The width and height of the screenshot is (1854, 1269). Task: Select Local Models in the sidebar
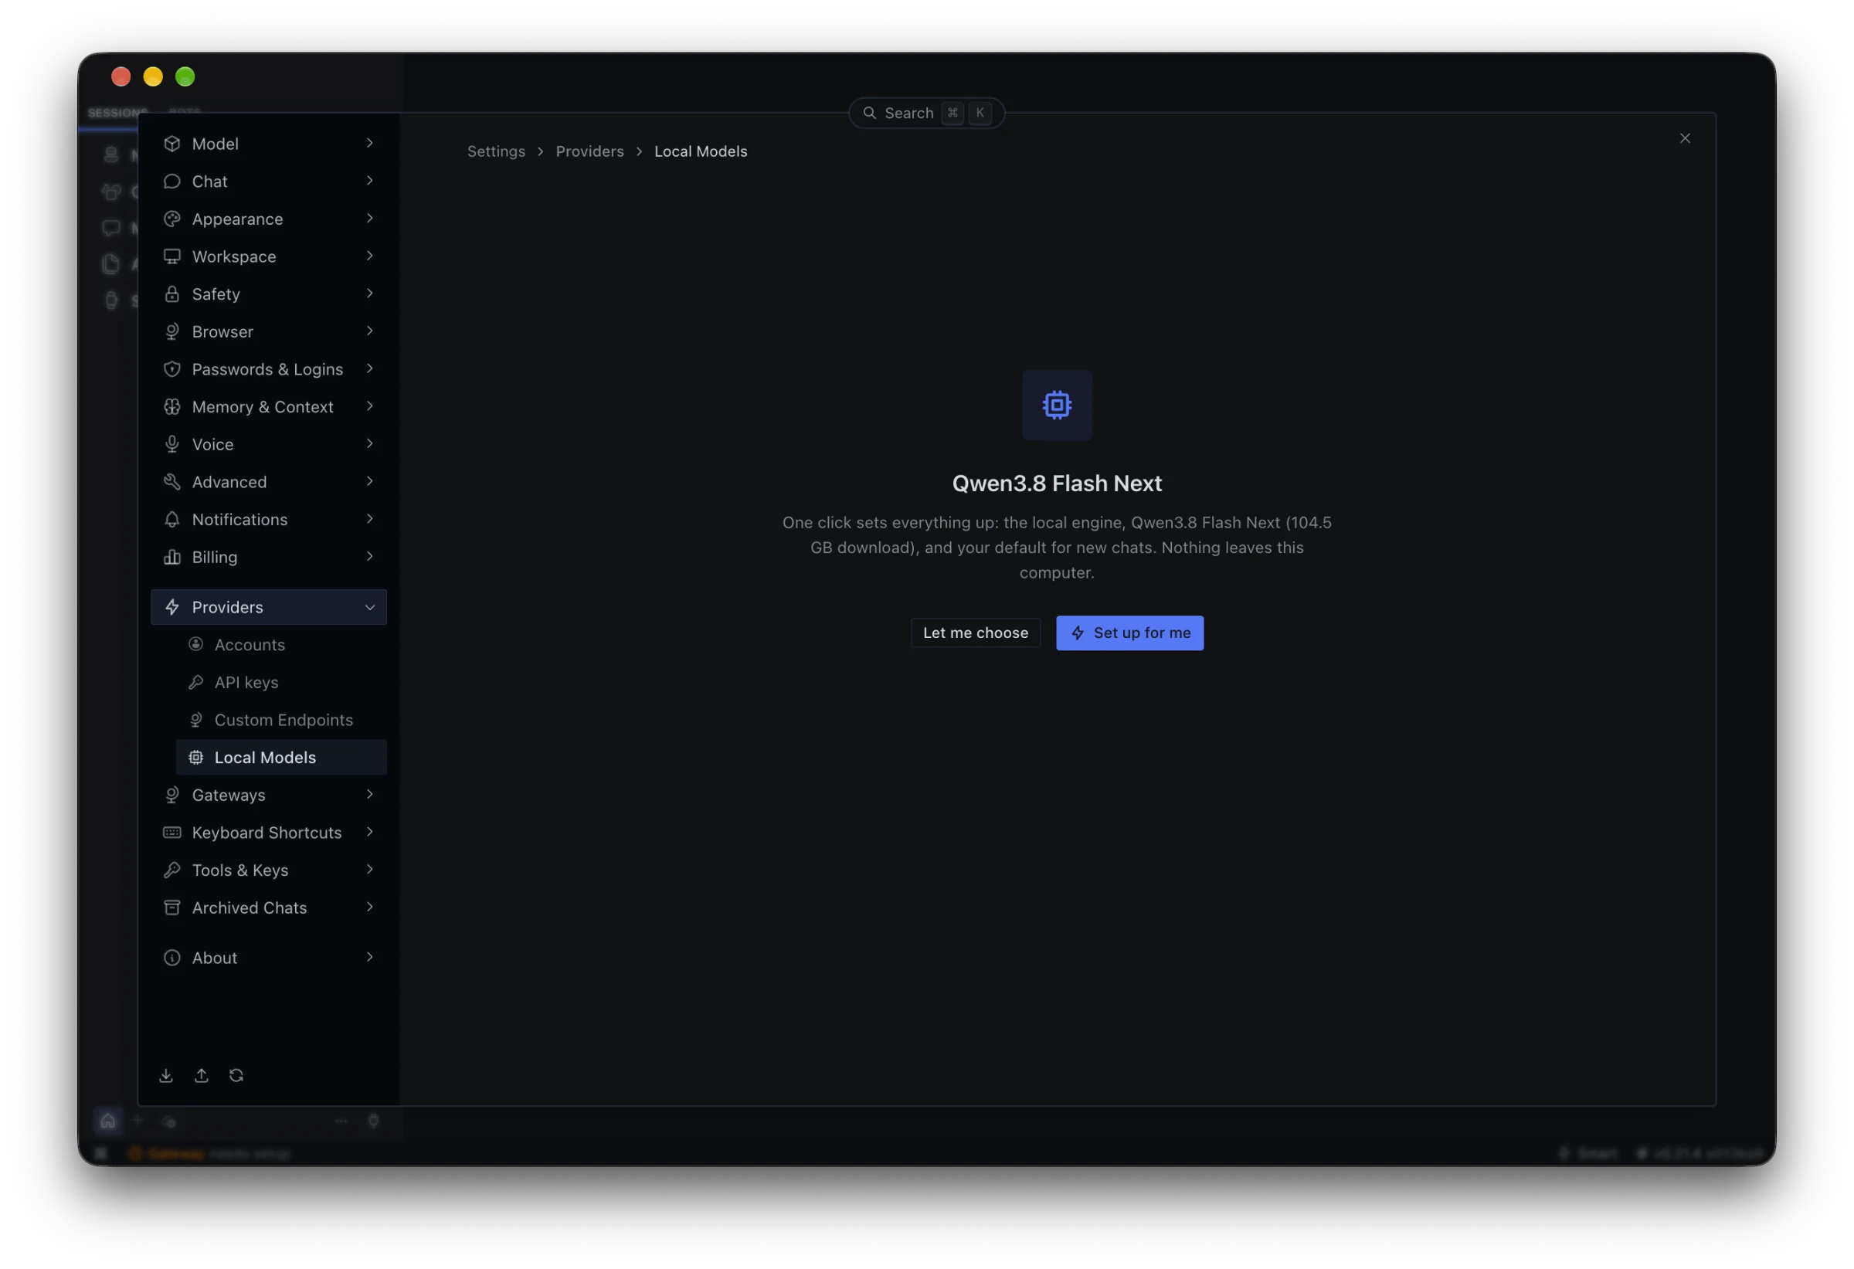click(281, 757)
